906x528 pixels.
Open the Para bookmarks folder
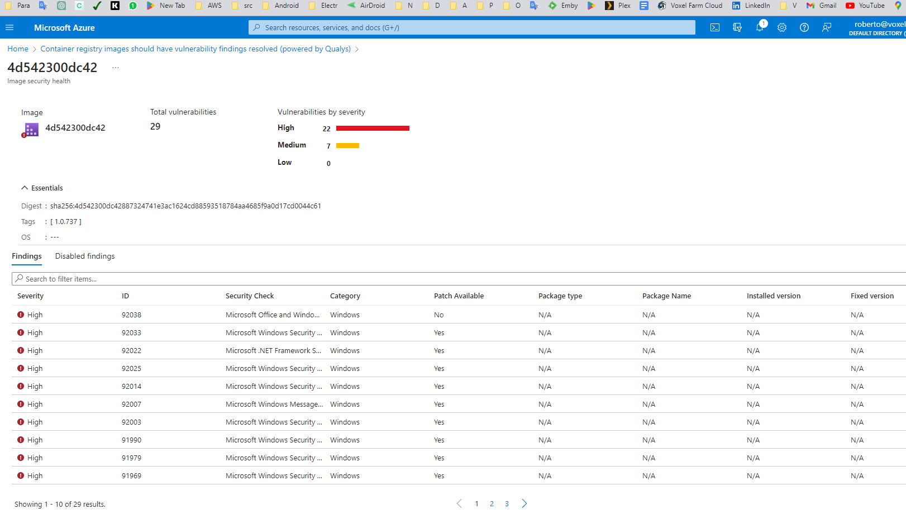tap(17, 6)
